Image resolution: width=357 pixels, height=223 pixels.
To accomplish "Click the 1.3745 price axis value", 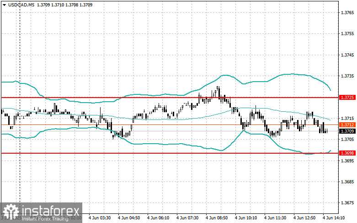I will pos(347,55).
